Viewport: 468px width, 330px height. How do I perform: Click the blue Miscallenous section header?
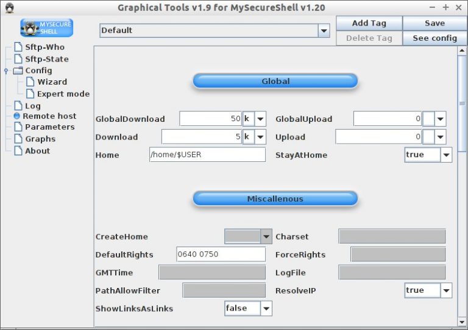[275, 199]
